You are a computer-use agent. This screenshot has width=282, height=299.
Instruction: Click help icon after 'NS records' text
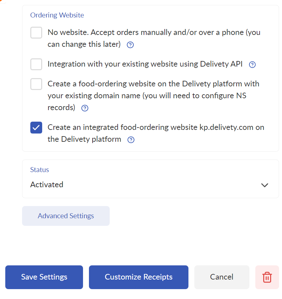85,108
